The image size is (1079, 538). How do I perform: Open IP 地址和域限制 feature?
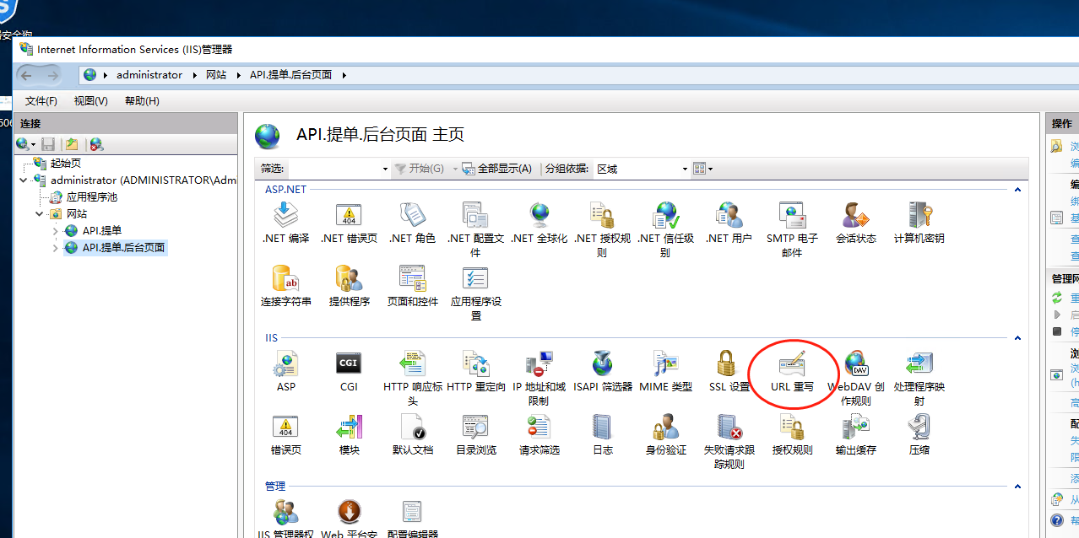click(539, 378)
